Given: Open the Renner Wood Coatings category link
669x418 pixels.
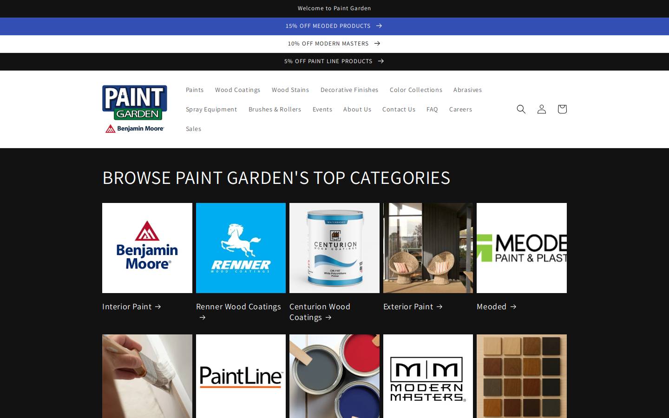Looking at the screenshot, I should click(x=238, y=312).
